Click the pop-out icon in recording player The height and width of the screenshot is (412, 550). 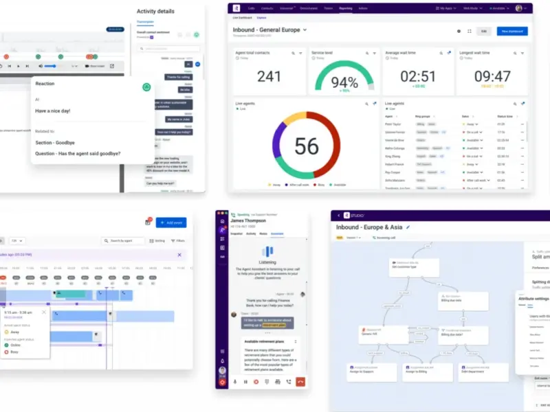click(112, 66)
